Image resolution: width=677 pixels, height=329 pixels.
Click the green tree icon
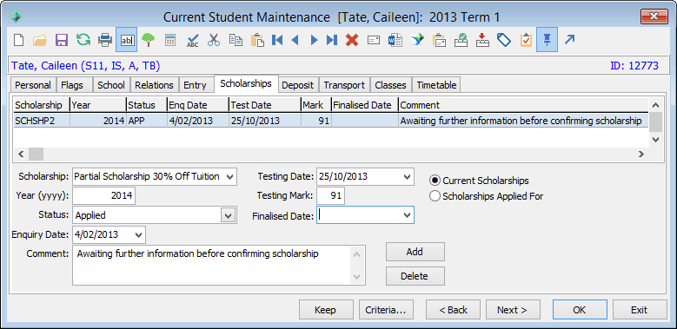tap(148, 40)
